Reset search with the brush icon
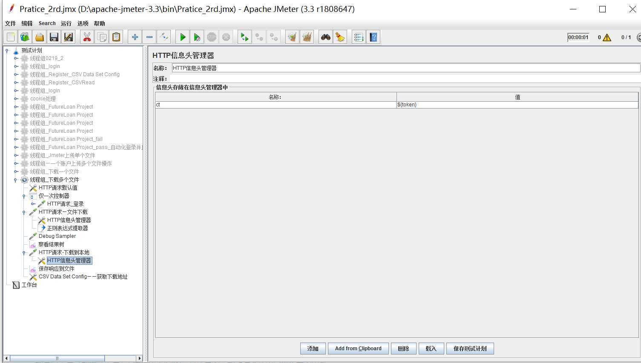This screenshot has width=641, height=363. pyautogui.click(x=340, y=37)
